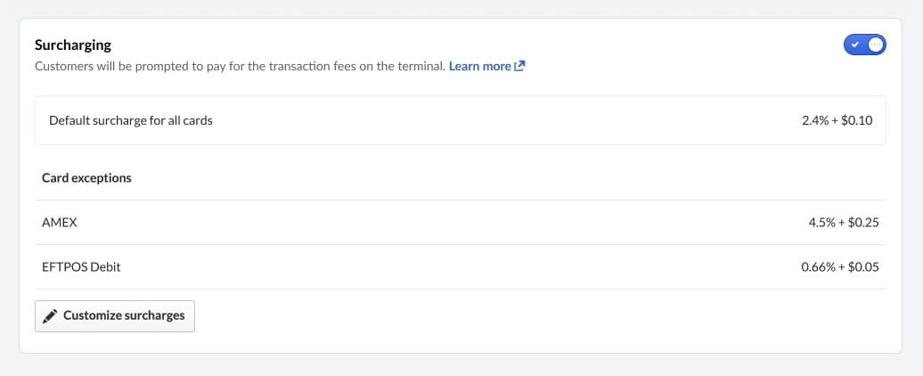Click the 2.4% + $0.10 default surcharge rate

[837, 120]
